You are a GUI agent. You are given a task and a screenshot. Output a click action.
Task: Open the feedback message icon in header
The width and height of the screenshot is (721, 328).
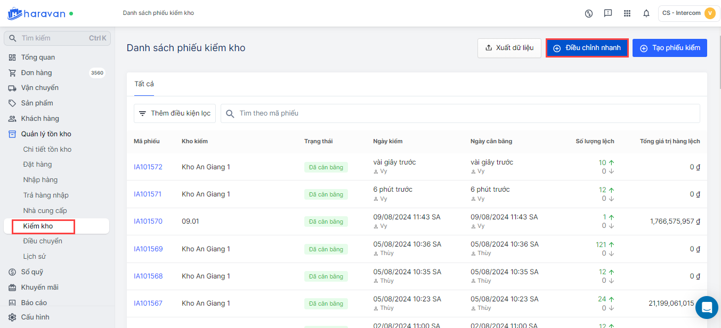[608, 13]
